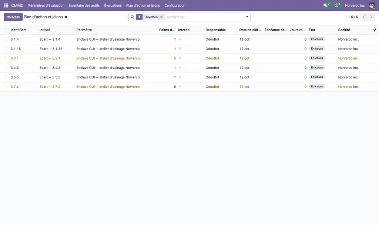Open record Écart — 3.5.5
This screenshot has width=379, height=225.
50,77
